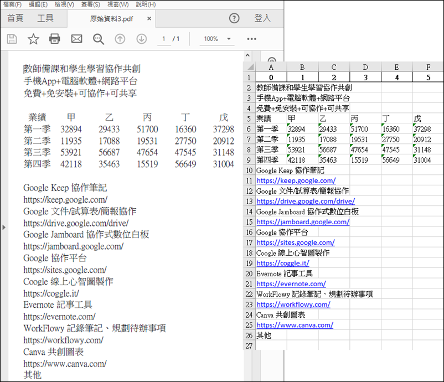Click Excel cell with value 27750

coord(397,140)
